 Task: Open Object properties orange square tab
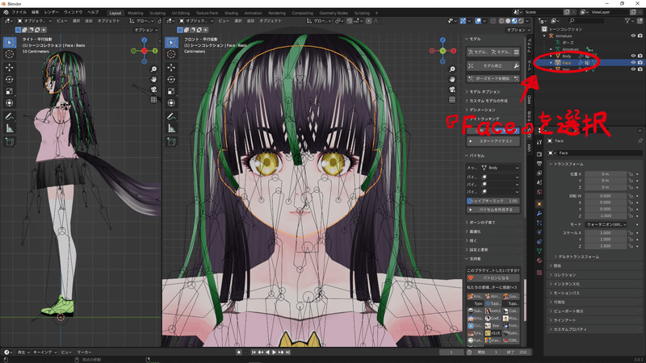(x=539, y=204)
